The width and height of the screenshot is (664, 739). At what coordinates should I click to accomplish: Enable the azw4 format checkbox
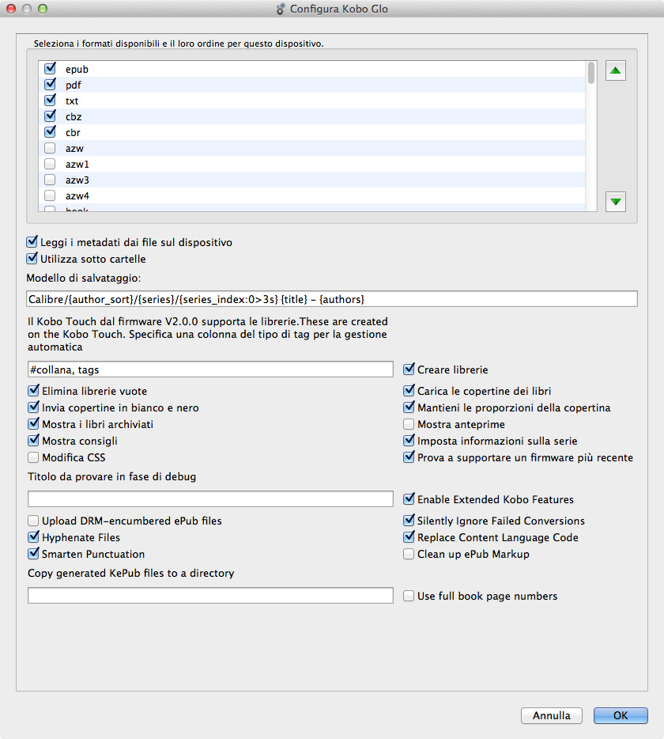(x=50, y=195)
